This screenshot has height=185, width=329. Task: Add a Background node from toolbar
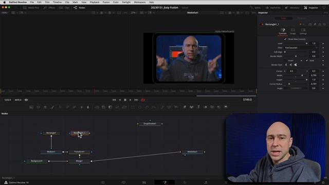pyautogui.click(x=31, y=107)
